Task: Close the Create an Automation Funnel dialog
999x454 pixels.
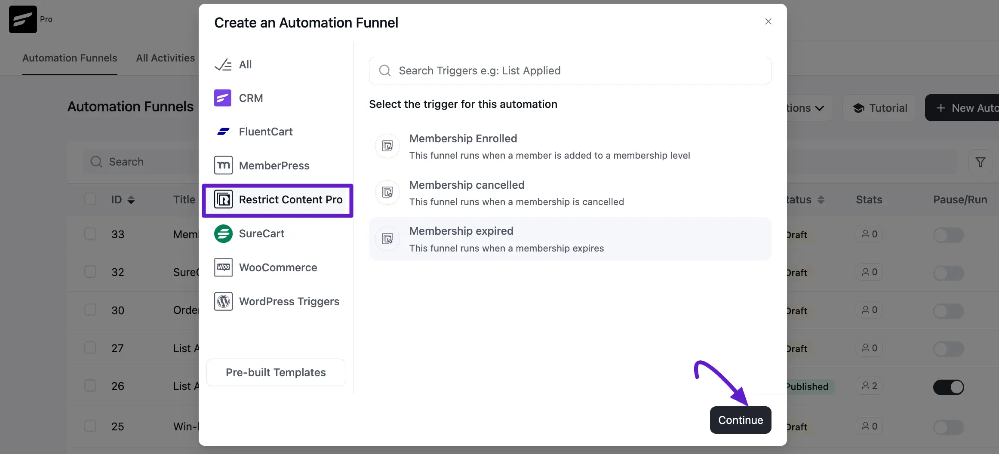Action: click(768, 21)
